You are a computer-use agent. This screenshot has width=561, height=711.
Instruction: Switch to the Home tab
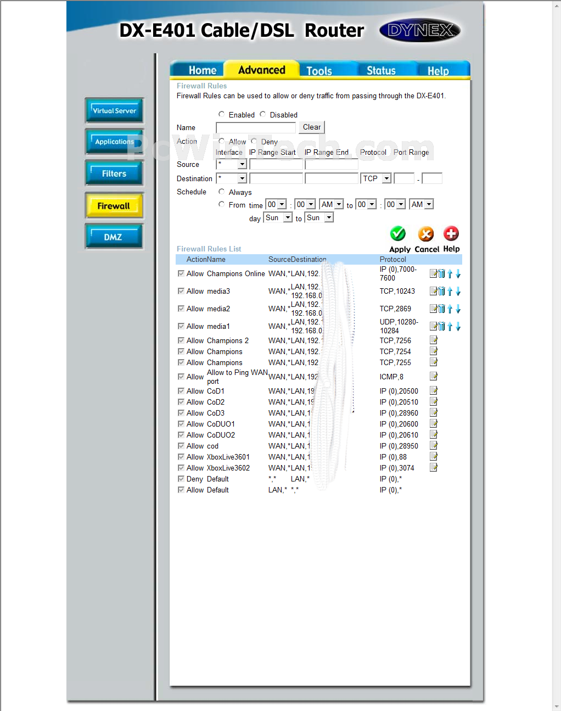pyautogui.click(x=203, y=70)
